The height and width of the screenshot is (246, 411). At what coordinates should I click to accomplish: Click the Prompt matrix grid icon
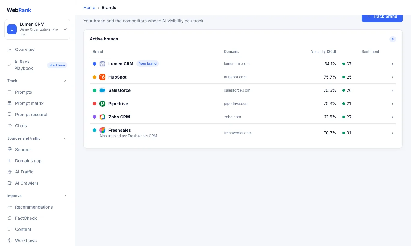point(10,103)
